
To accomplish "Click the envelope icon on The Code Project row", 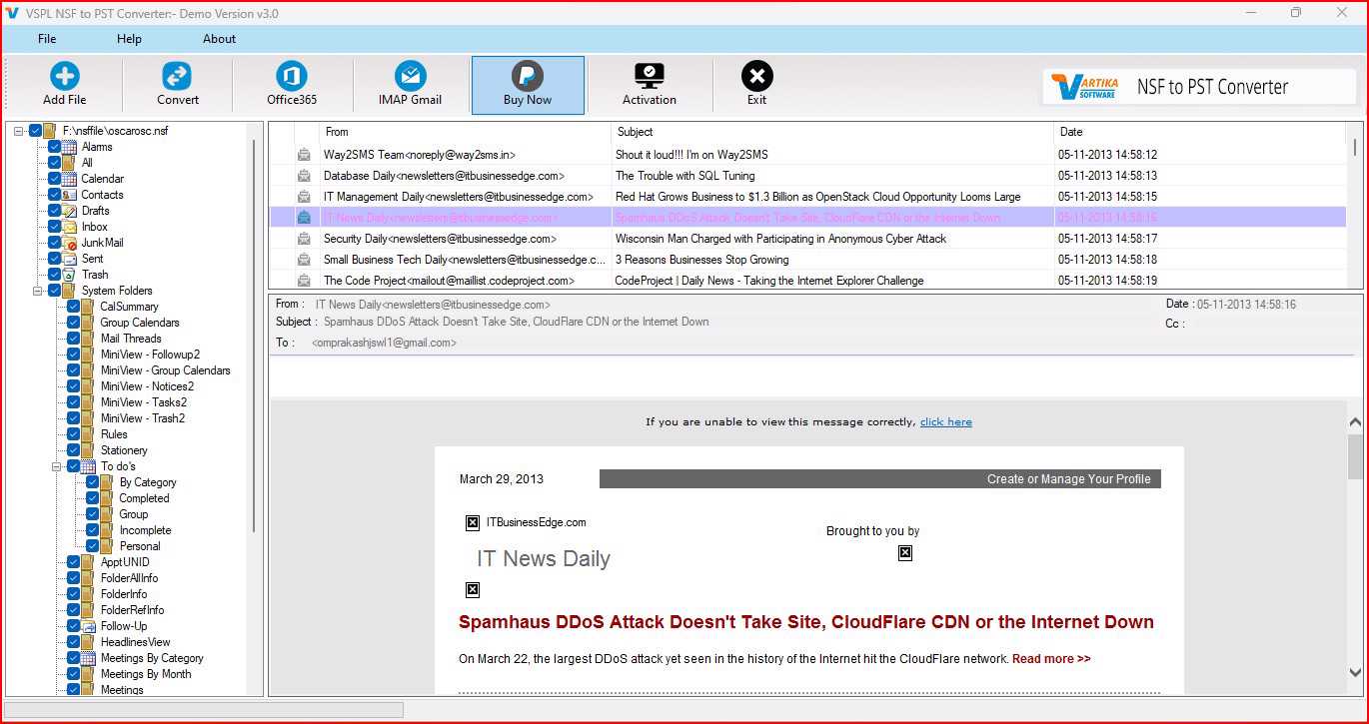I will (x=304, y=281).
